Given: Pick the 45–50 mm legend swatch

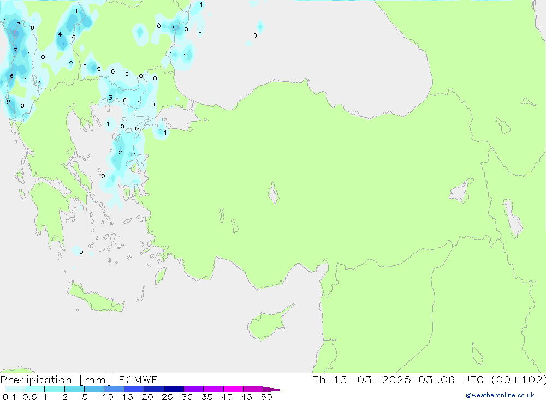Looking at the screenshot, I should 253,389.
